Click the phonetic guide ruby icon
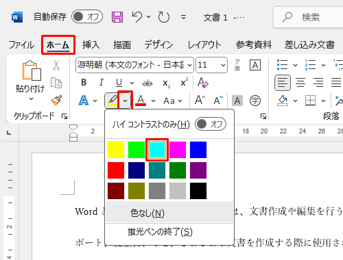 coord(237,65)
